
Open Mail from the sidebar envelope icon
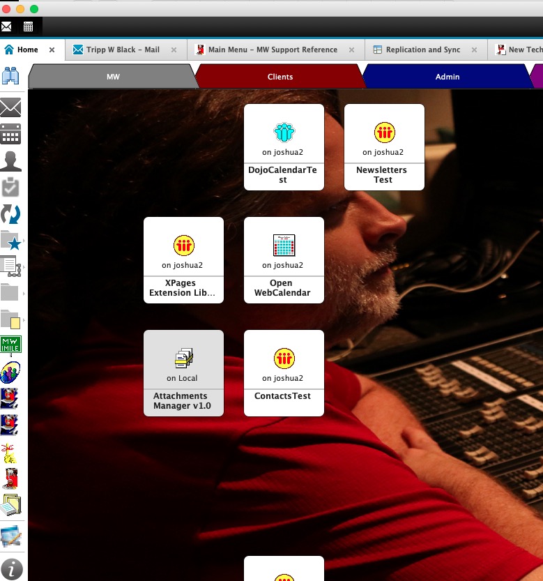(x=10, y=107)
